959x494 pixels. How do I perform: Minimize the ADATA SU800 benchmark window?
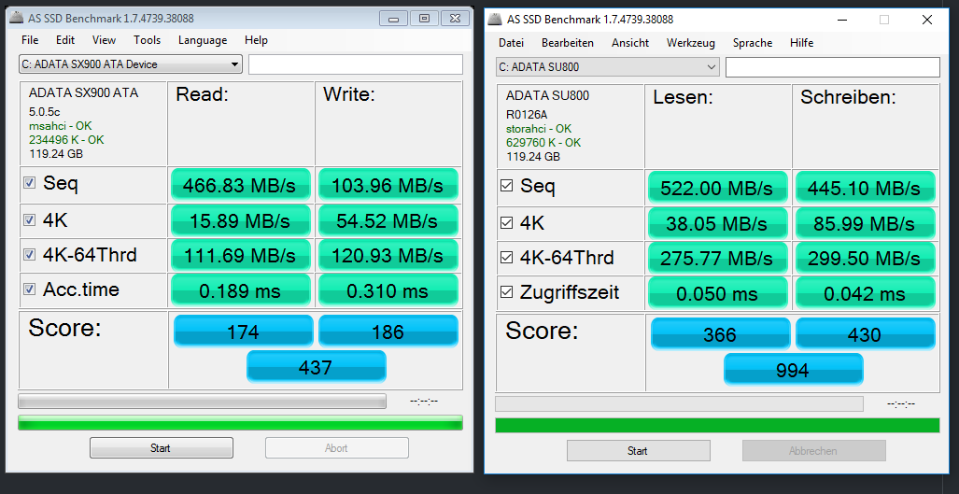840,20
